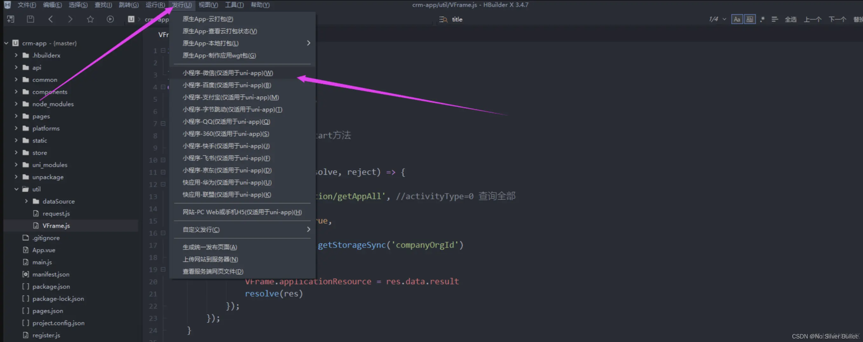Expand the pages folder
The height and width of the screenshot is (342, 863).
click(16, 116)
